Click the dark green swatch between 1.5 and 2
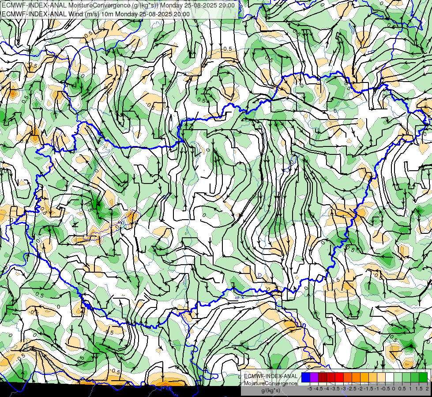The image size is (432, 397). [423, 378]
